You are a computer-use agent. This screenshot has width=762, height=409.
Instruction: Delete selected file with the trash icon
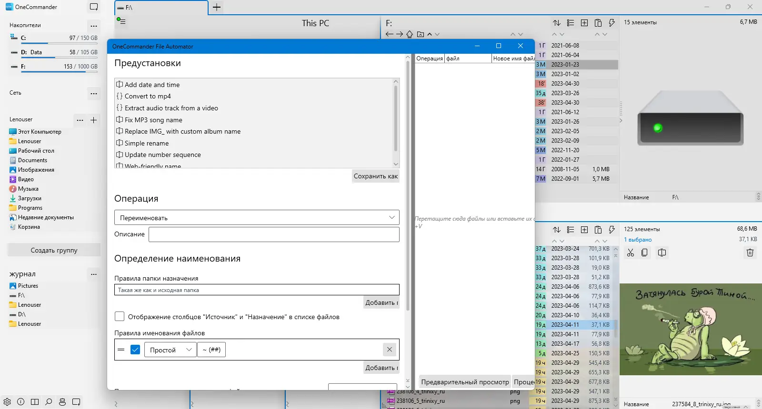point(750,253)
